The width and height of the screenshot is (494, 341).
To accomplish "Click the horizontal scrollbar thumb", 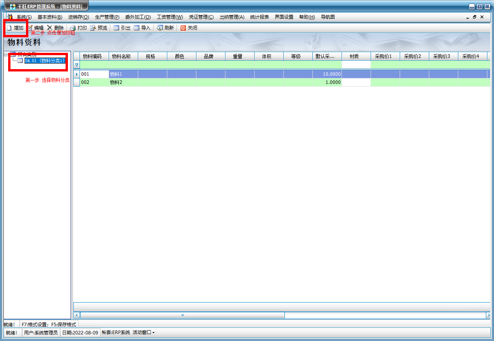I will (x=182, y=315).
